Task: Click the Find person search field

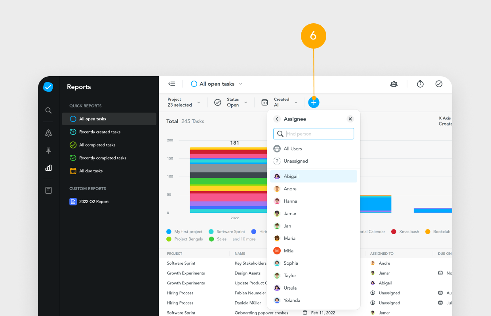Action: coord(314,134)
